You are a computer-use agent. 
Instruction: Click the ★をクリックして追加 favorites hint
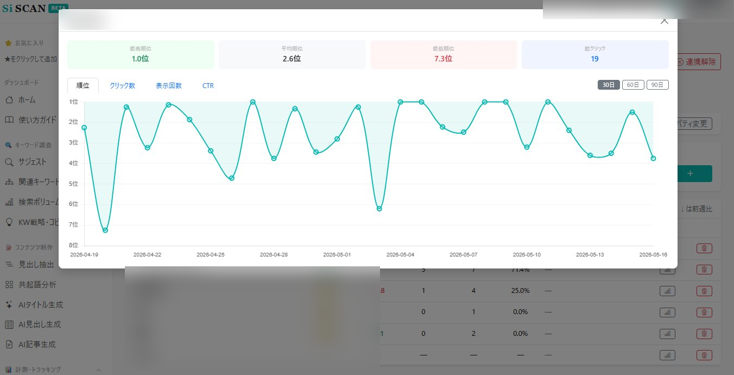[30, 59]
